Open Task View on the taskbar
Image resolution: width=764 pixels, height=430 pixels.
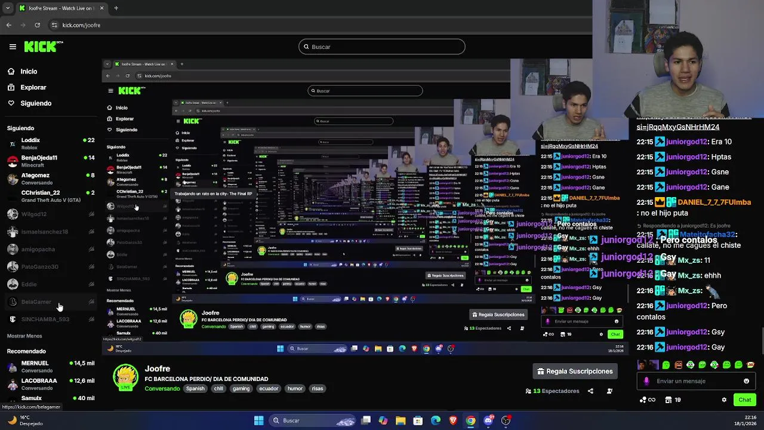point(366,420)
